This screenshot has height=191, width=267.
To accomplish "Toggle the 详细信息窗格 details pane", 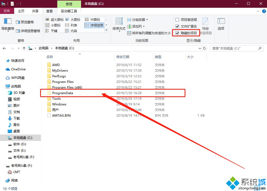I will [x=28, y=31].
